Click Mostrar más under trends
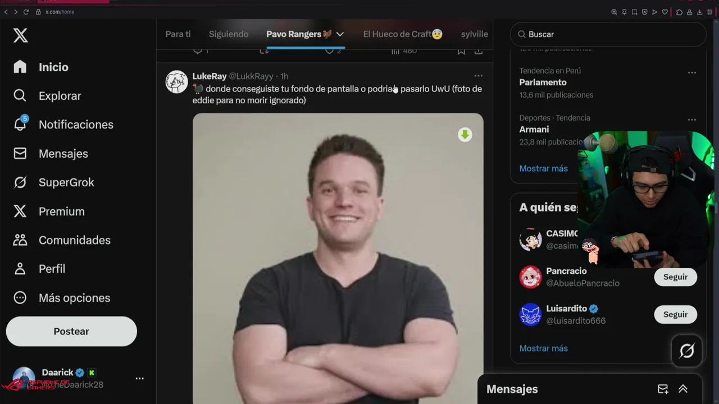Image resolution: width=719 pixels, height=404 pixels. click(x=543, y=168)
